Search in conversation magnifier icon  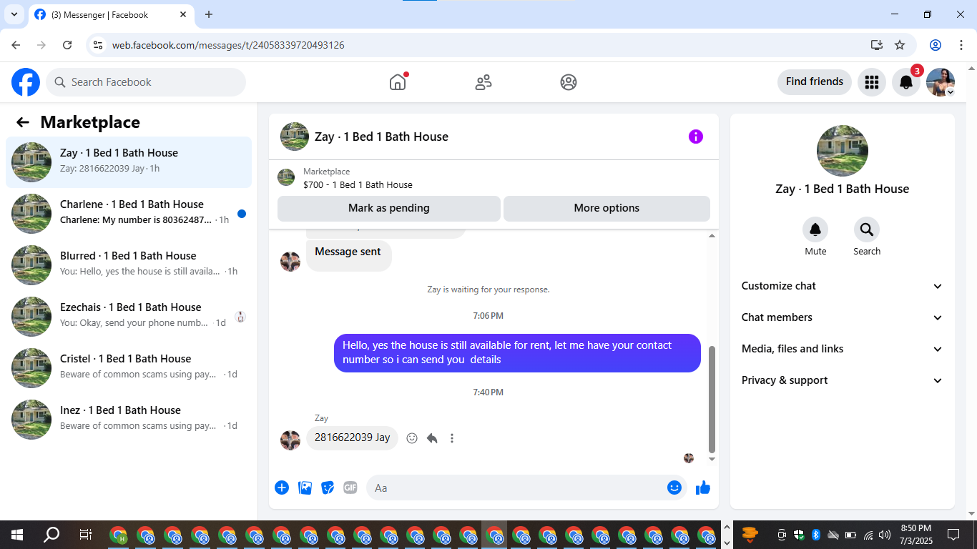[x=867, y=229]
